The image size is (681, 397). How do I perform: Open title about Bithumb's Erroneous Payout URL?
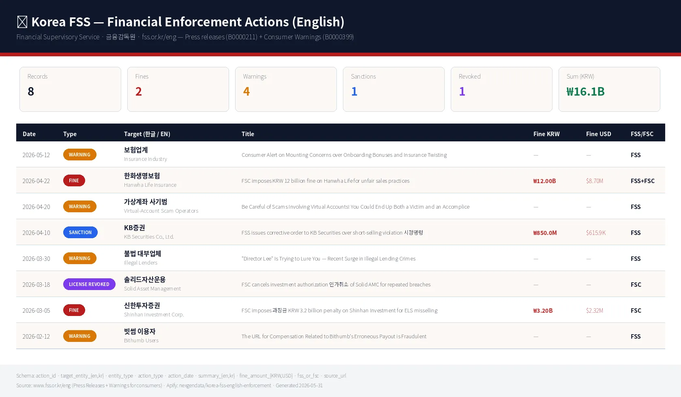tap(334, 337)
